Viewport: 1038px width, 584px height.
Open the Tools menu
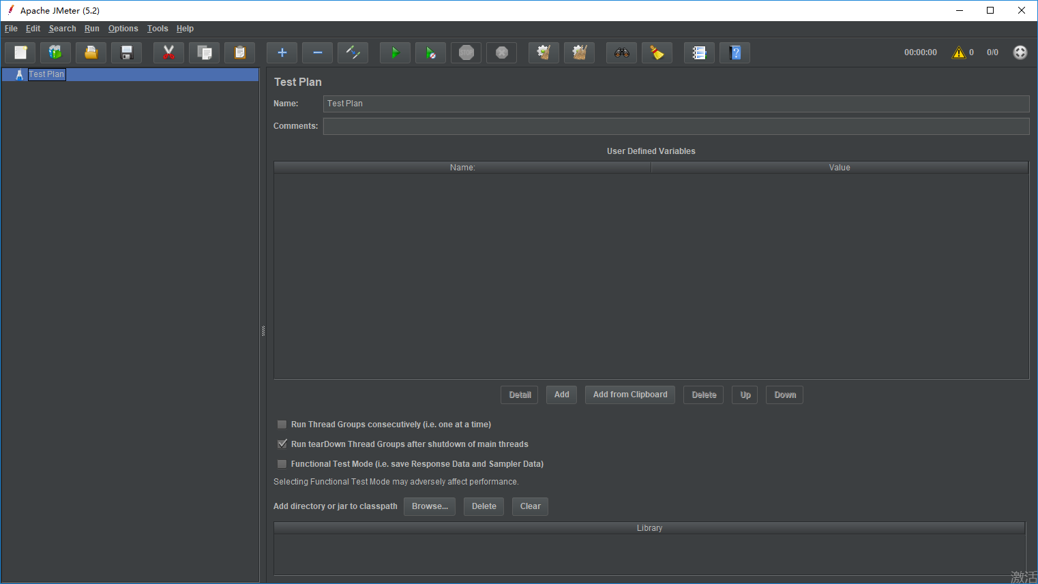[158, 29]
